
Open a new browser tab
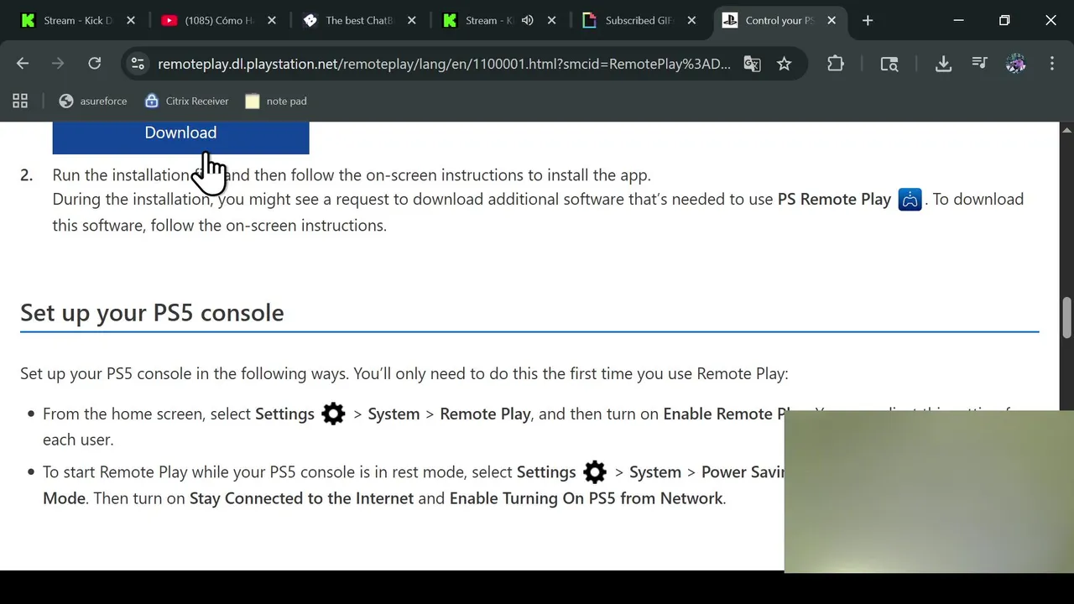868,20
